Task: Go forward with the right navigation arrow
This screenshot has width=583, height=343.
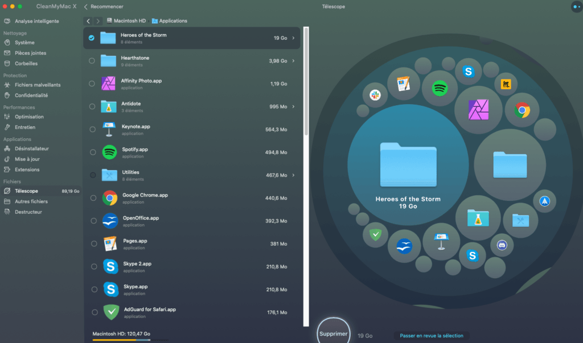Action: point(98,21)
